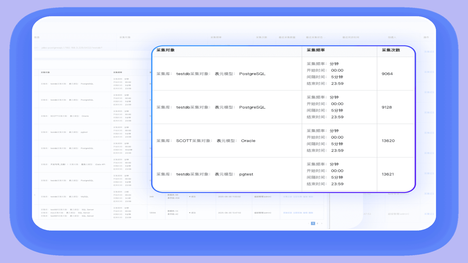Click the next page arrow
Viewport: 468px width, 263px height.
pyautogui.click(x=322, y=223)
